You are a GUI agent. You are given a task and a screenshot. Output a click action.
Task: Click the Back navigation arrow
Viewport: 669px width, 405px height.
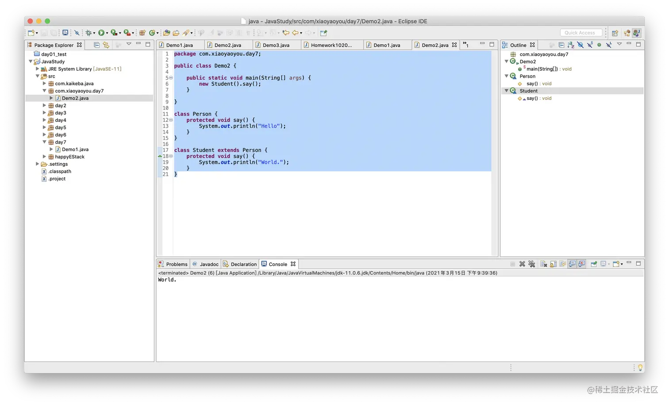295,33
